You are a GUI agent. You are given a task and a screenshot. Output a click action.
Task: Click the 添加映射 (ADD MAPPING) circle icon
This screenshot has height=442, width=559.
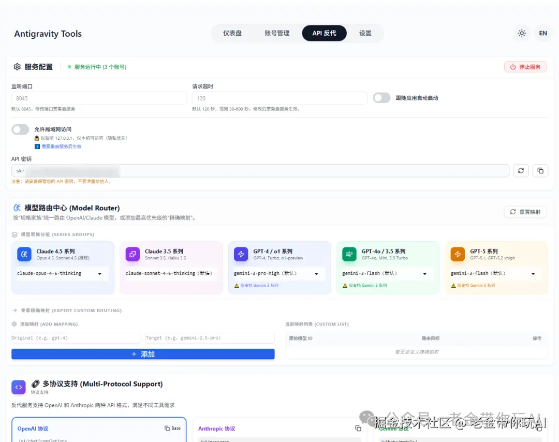point(14,324)
